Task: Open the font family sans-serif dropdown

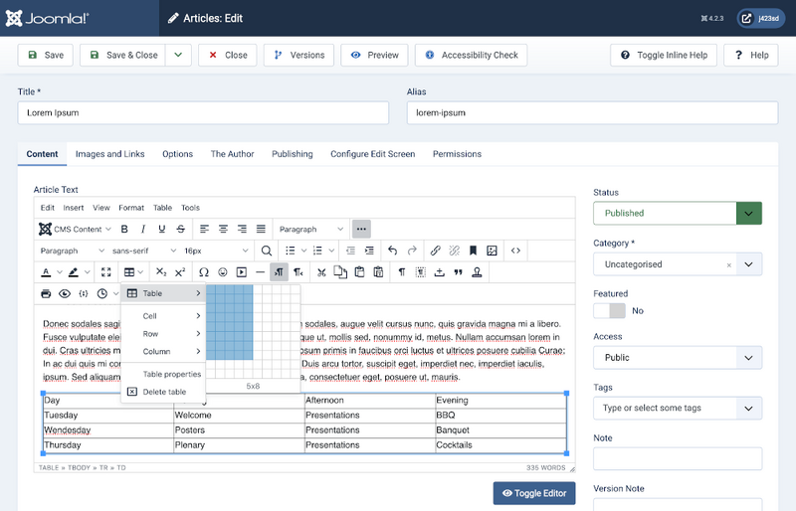Action: [x=144, y=251]
